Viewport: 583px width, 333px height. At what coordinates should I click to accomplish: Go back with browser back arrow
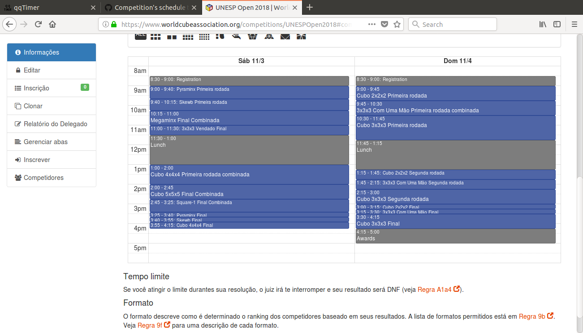(9, 24)
